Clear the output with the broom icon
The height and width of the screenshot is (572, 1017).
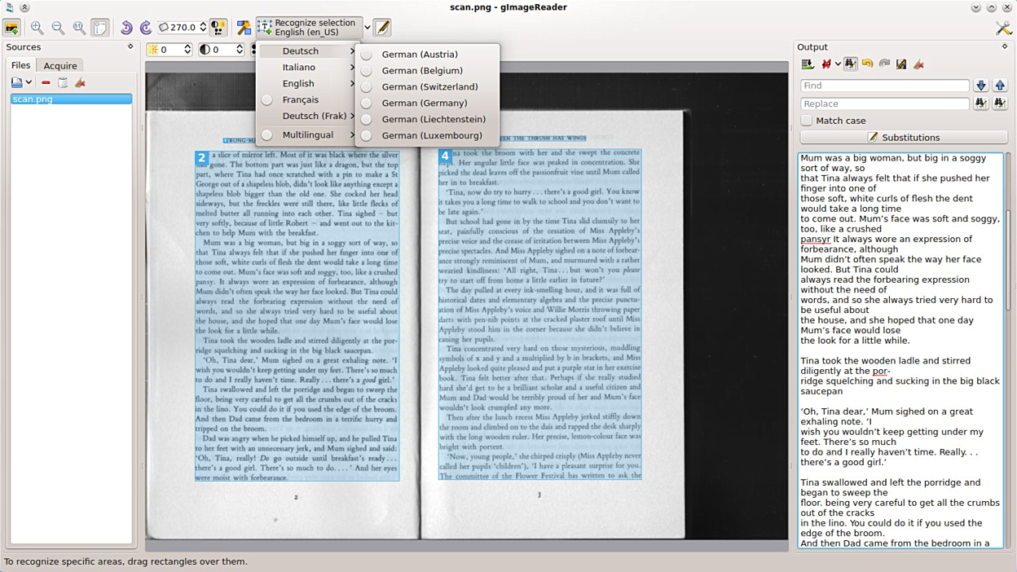[918, 64]
